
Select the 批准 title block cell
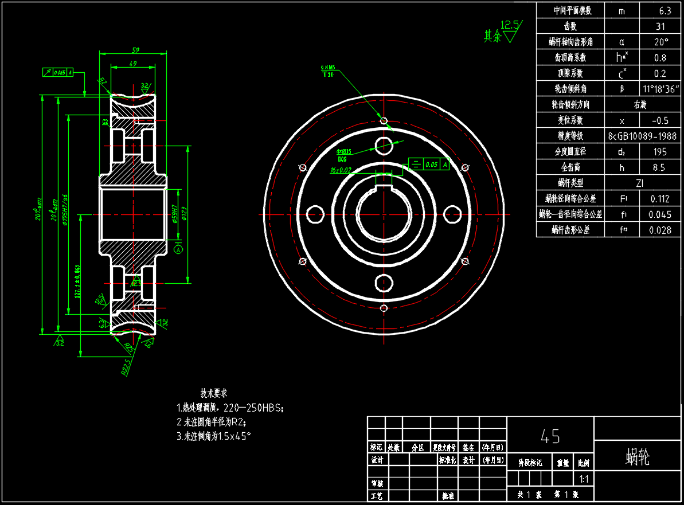[447, 496]
